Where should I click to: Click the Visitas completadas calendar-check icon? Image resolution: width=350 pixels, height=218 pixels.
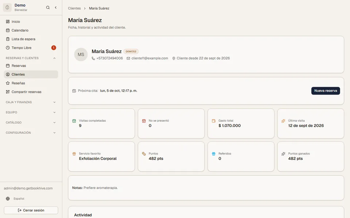pos(74,121)
